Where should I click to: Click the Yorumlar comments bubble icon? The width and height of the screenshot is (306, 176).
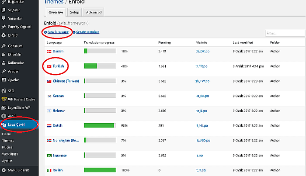point(3,18)
